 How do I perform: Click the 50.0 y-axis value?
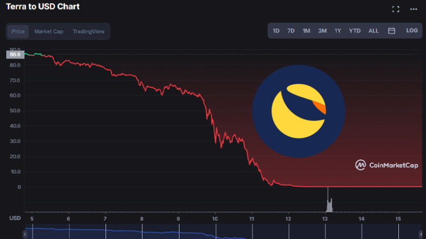tap(15, 111)
